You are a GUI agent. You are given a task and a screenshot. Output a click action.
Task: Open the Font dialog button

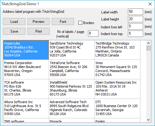63,22
